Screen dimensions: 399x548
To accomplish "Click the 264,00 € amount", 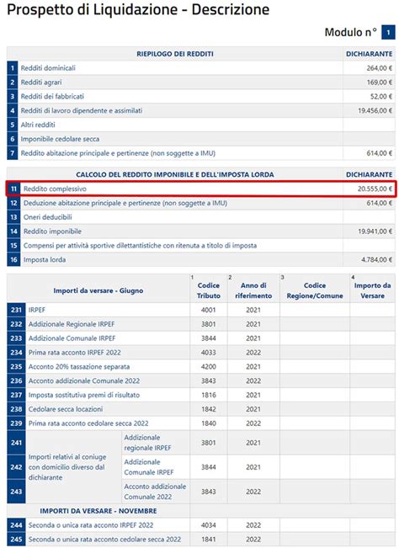I will 379,68.
